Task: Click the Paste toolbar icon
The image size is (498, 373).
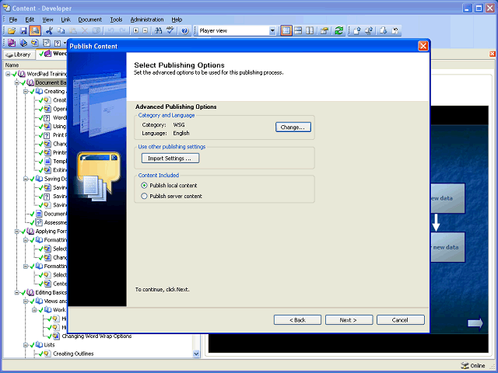Action: (72, 31)
